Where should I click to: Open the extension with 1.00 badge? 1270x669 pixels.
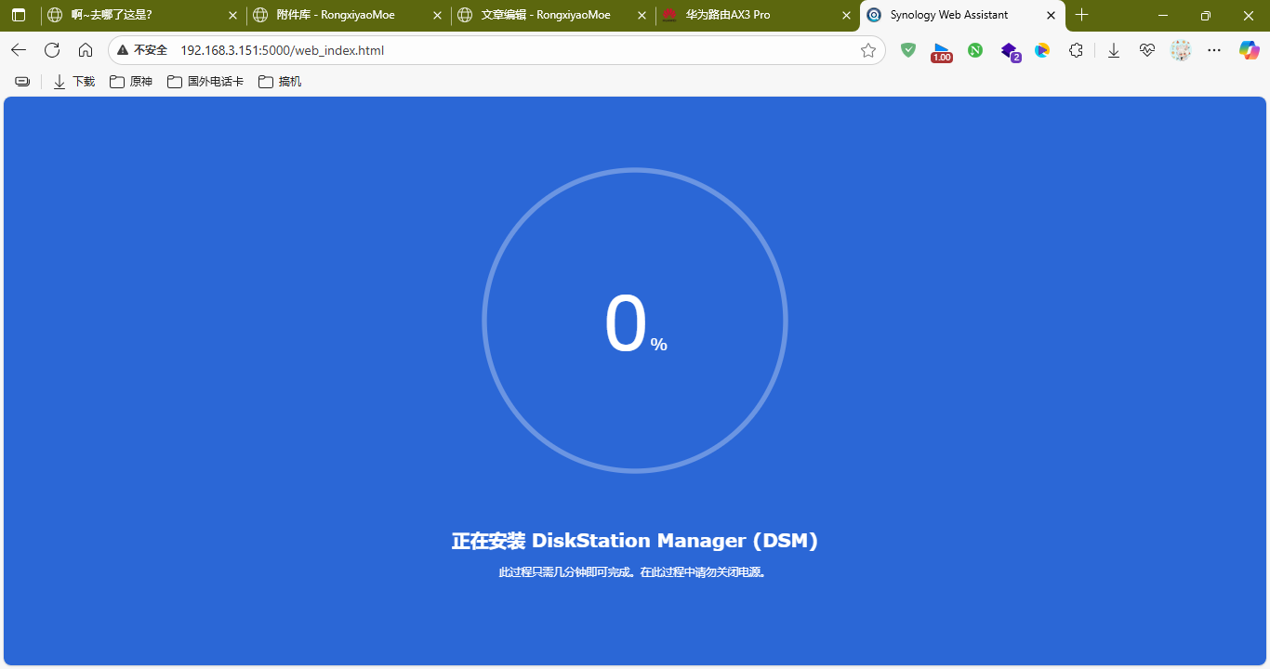(942, 52)
